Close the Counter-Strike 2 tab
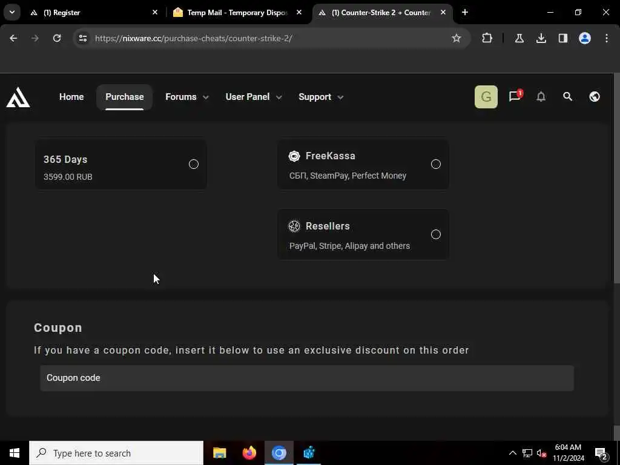The height and width of the screenshot is (465, 620). pos(443,13)
